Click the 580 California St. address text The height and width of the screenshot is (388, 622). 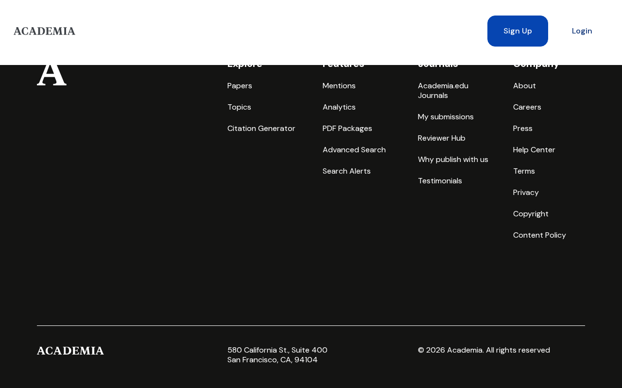pyautogui.click(x=277, y=350)
